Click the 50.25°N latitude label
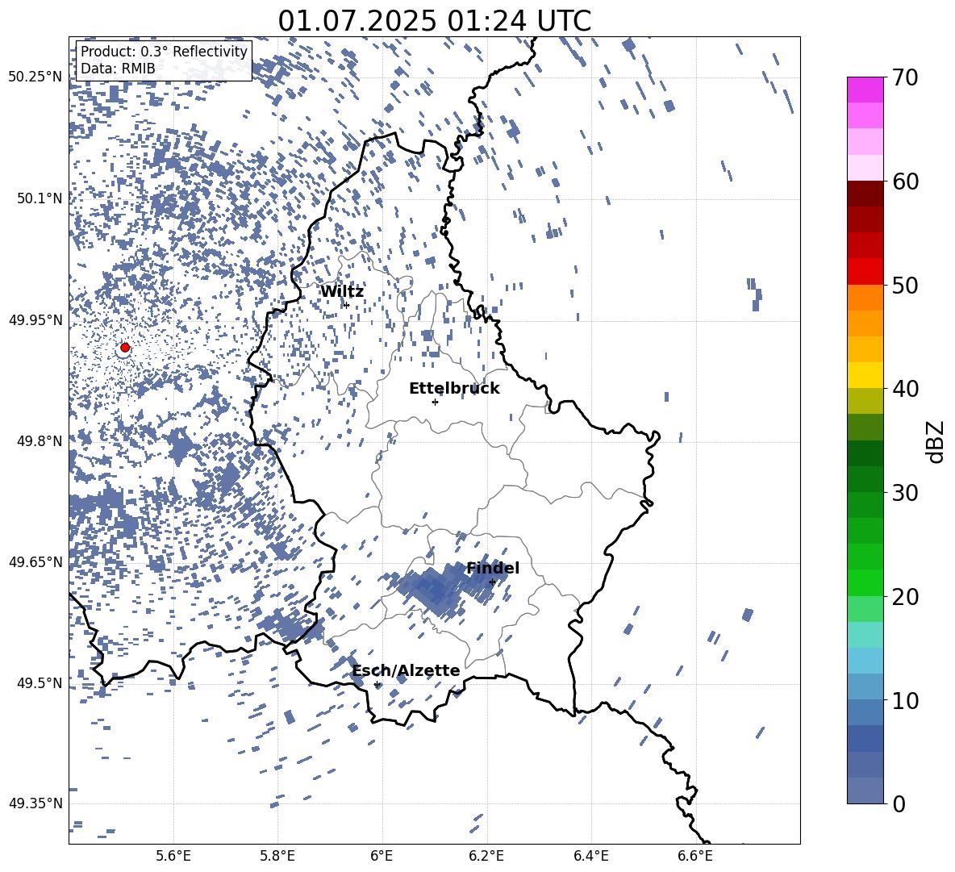 [35, 77]
